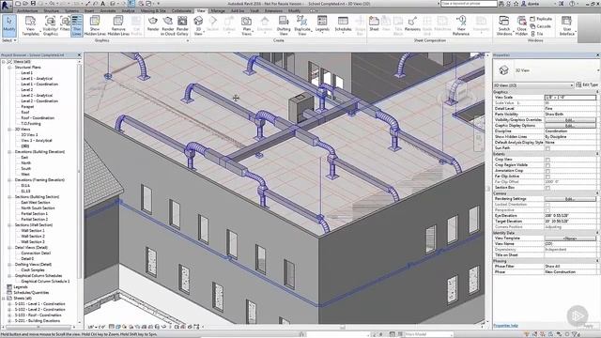Open View Templates tool
This screenshot has width=601, height=338.
pyautogui.click(x=30, y=26)
